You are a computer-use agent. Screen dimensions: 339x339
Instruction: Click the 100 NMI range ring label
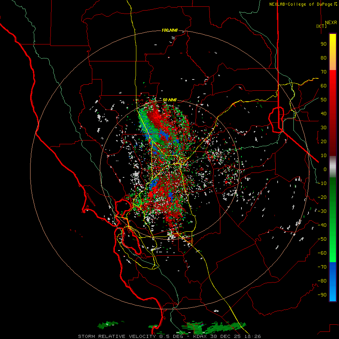[169, 30]
